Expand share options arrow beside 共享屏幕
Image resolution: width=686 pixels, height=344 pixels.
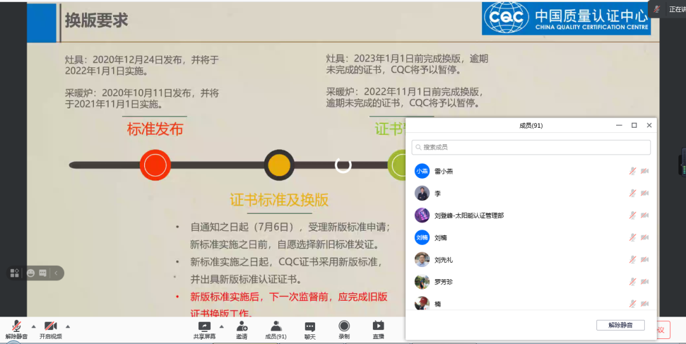pos(222,326)
